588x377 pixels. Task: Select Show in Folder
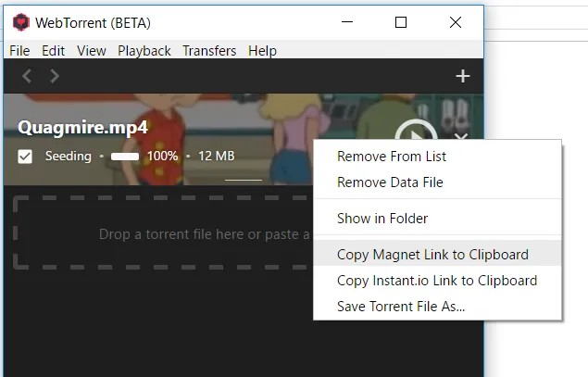438,219
